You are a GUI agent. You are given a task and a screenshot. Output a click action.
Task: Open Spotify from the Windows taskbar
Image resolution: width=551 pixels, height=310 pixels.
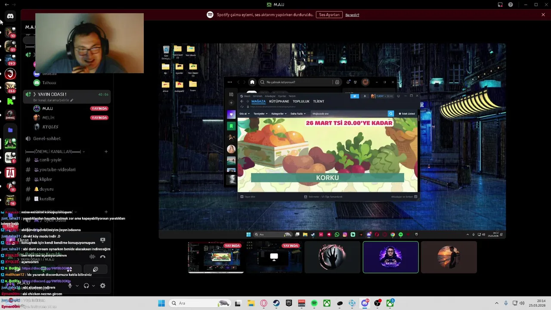pos(314,303)
